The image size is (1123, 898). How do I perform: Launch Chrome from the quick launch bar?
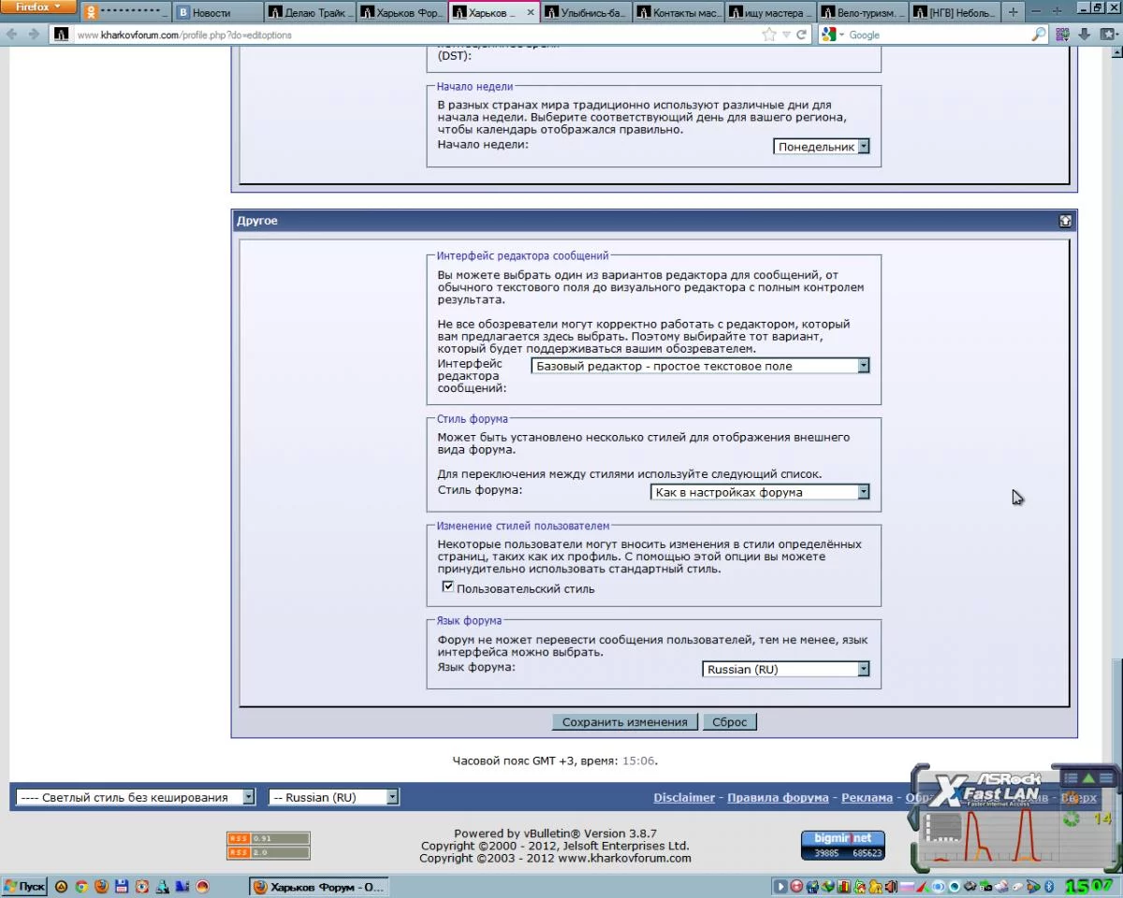tap(81, 887)
